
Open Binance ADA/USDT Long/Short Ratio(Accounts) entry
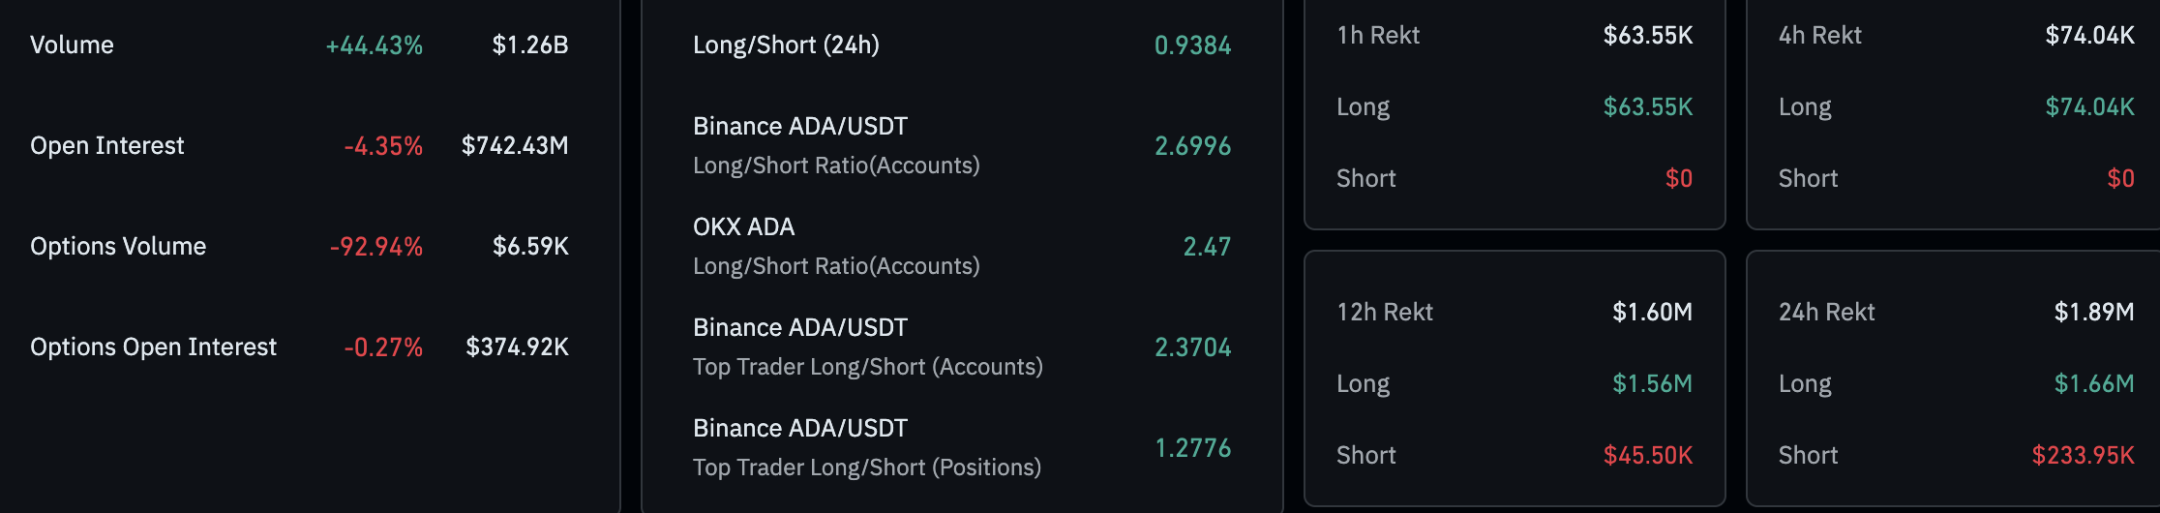point(962,146)
